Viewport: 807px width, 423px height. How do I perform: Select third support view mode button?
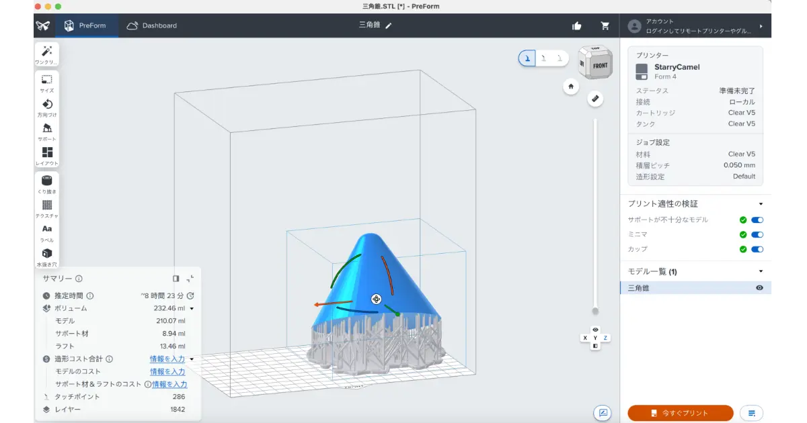560,58
